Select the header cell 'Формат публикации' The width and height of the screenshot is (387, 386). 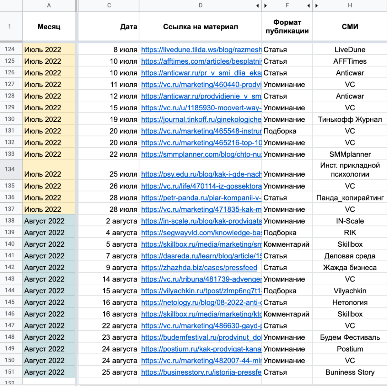[x=287, y=27]
